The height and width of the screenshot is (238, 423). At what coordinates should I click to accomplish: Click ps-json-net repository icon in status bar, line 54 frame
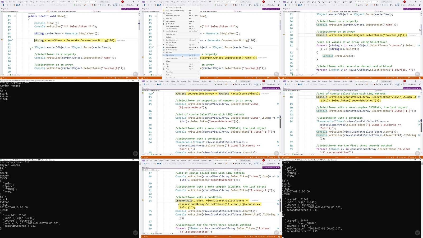[x=256, y=237]
